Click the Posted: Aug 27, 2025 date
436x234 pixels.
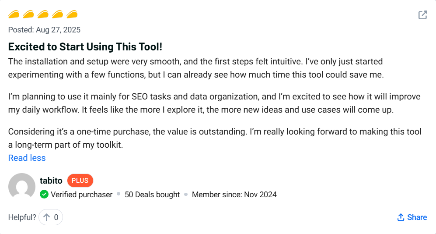pos(44,30)
